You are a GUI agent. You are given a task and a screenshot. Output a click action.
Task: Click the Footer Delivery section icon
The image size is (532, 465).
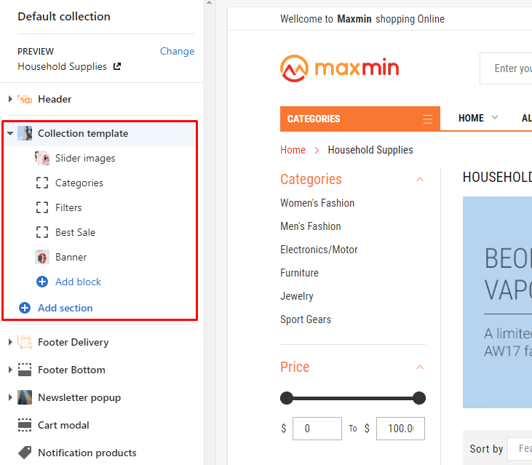pyautogui.click(x=25, y=342)
